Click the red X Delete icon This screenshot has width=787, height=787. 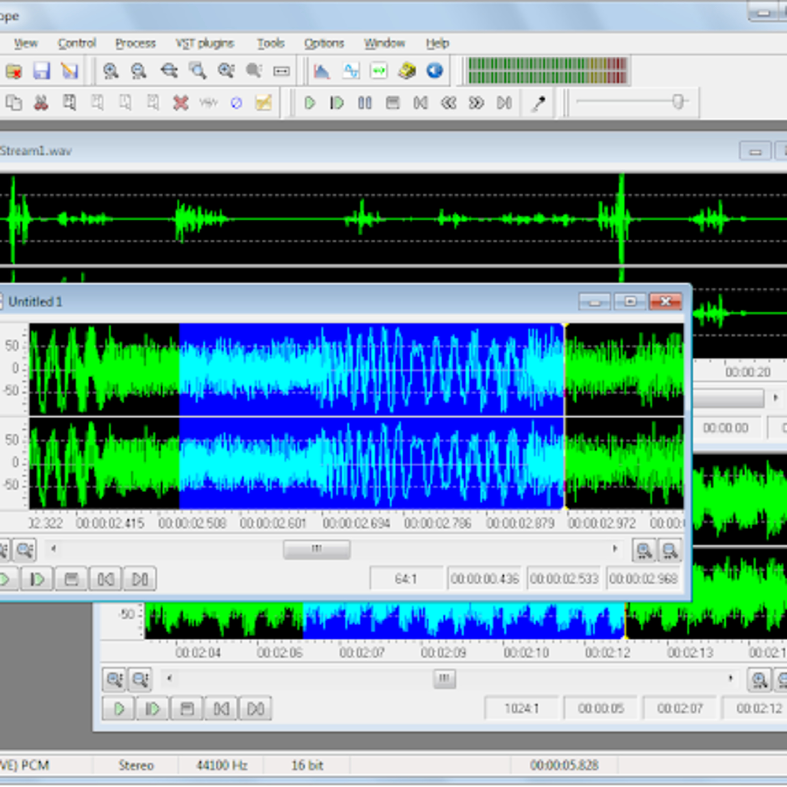pos(180,103)
